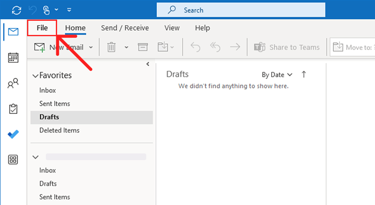Select Drafts under Favorites
375x205 pixels.
[92, 117]
